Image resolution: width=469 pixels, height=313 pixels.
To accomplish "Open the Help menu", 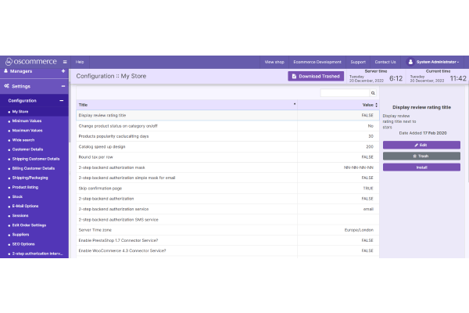I will 80,62.
